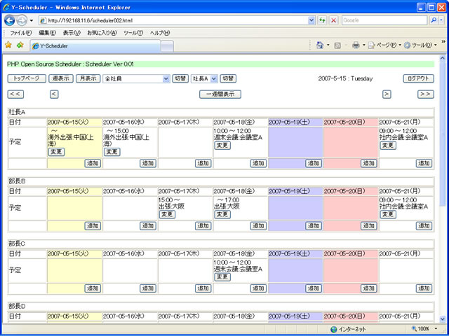The image size is (449, 336).
Task: Click the ログアウト button
Action: click(x=419, y=78)
